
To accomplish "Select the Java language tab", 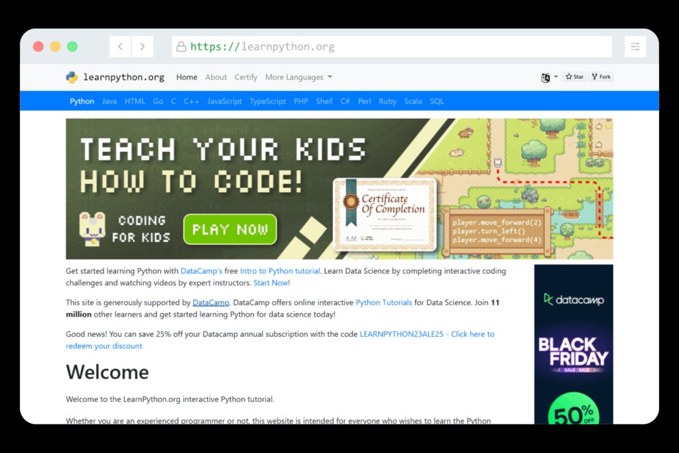I will [109, 101].
